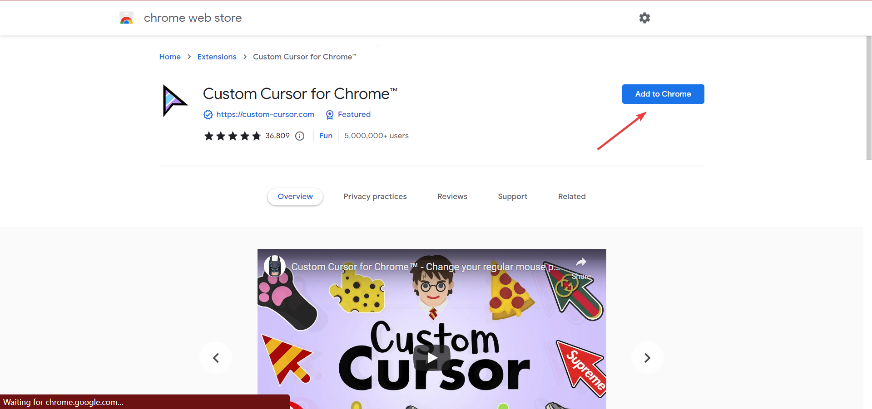Click the Featured award badge icon
Image resolution: width=872 pixels, height=409 pixels.
330,115
